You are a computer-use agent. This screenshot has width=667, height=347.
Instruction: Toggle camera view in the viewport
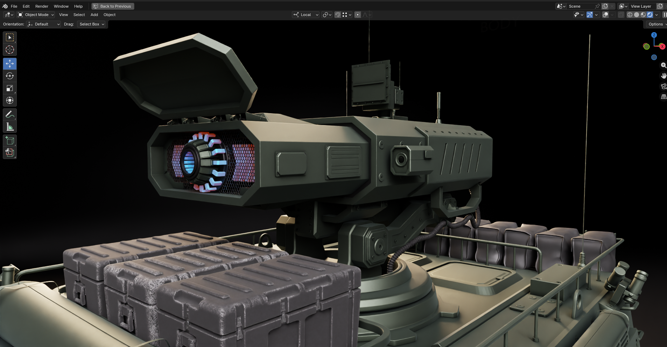point(663,86)
